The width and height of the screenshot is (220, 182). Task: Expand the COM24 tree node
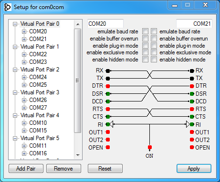point(24,77)
